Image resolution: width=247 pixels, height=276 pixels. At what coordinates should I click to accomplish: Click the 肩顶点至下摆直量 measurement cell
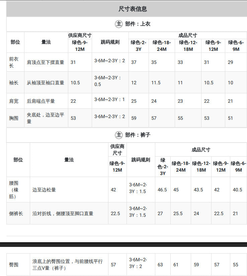46,62
